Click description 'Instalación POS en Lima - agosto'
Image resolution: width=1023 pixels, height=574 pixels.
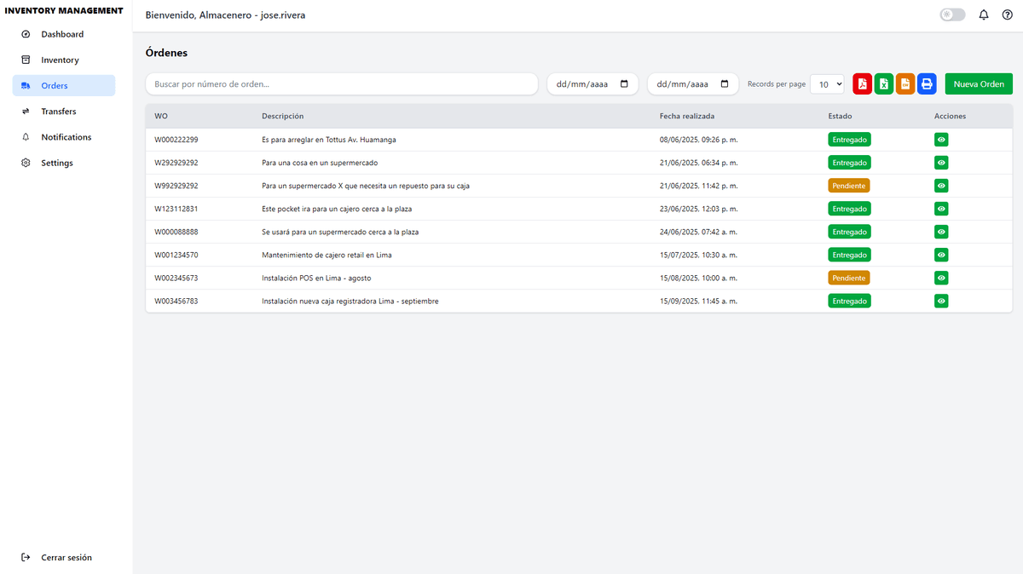pyautogui.click(x=316, y=278)
